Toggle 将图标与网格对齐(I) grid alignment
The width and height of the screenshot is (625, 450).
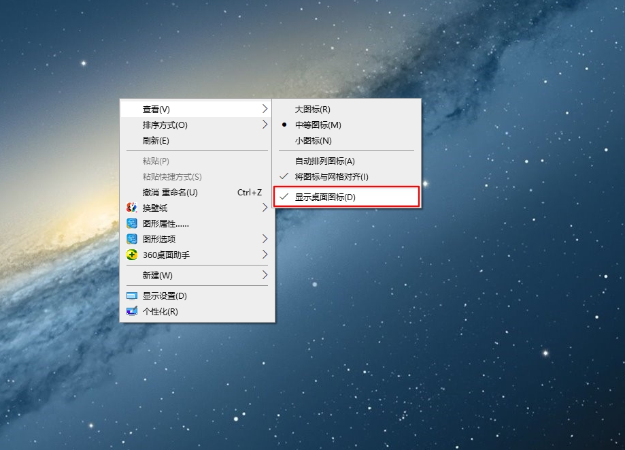point(346,177)
